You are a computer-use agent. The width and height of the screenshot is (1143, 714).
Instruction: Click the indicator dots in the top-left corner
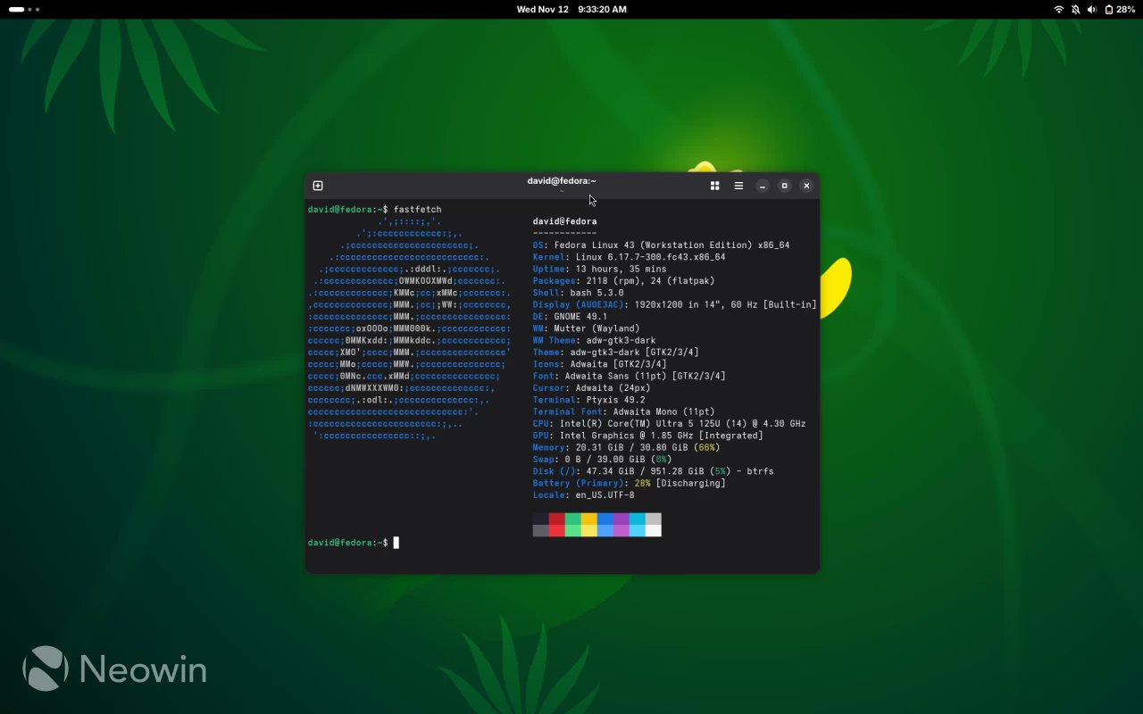(x=24, y=10)
